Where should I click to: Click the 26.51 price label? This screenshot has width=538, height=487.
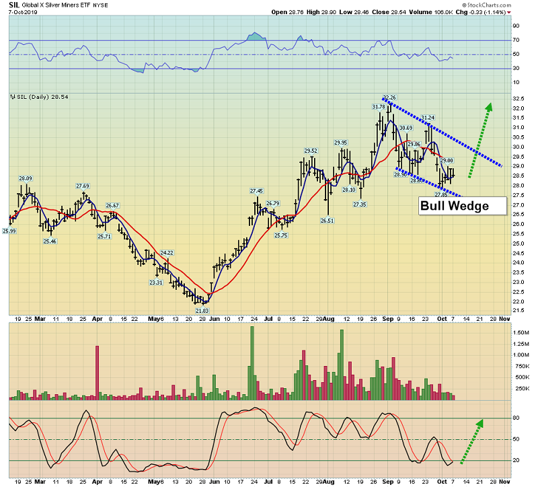327,221
